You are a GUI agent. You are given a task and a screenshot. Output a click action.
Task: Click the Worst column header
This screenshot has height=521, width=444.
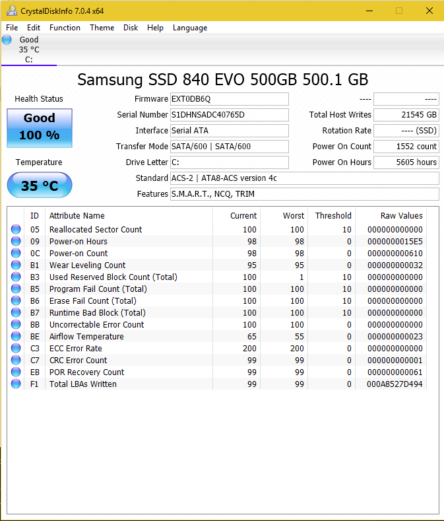284,216
